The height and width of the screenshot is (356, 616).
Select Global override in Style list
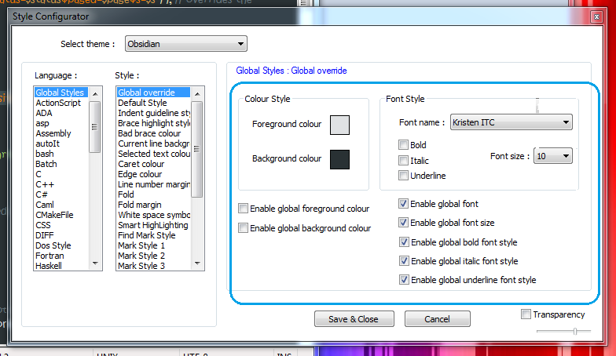pyautogui.click(x=154, y=93)
